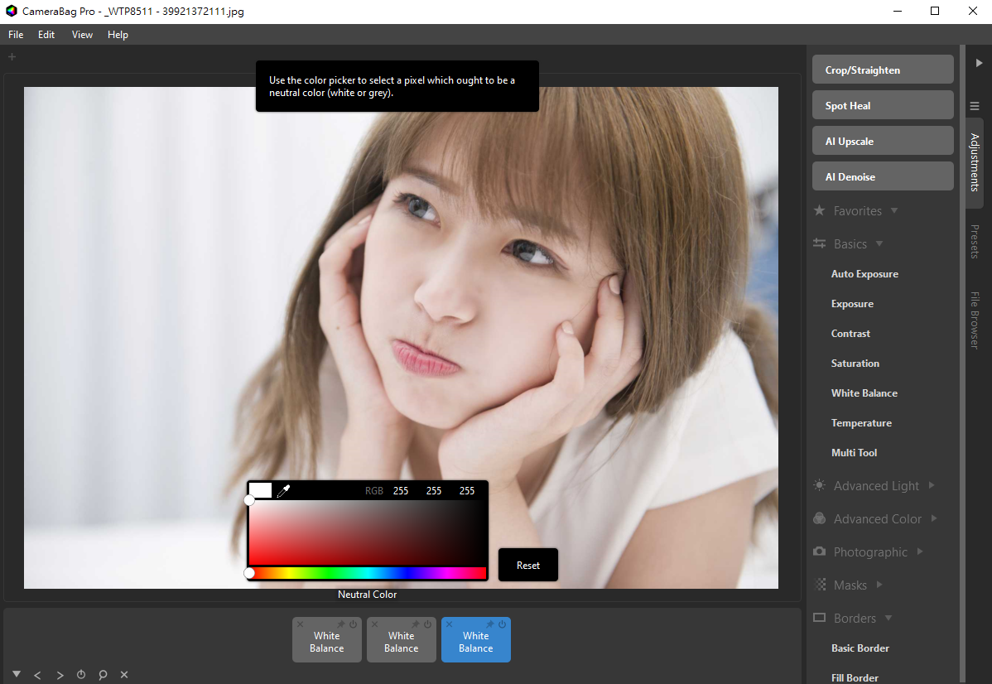Toggle power on first White Balance tile

pyautogui.click(x=353, y=624)
